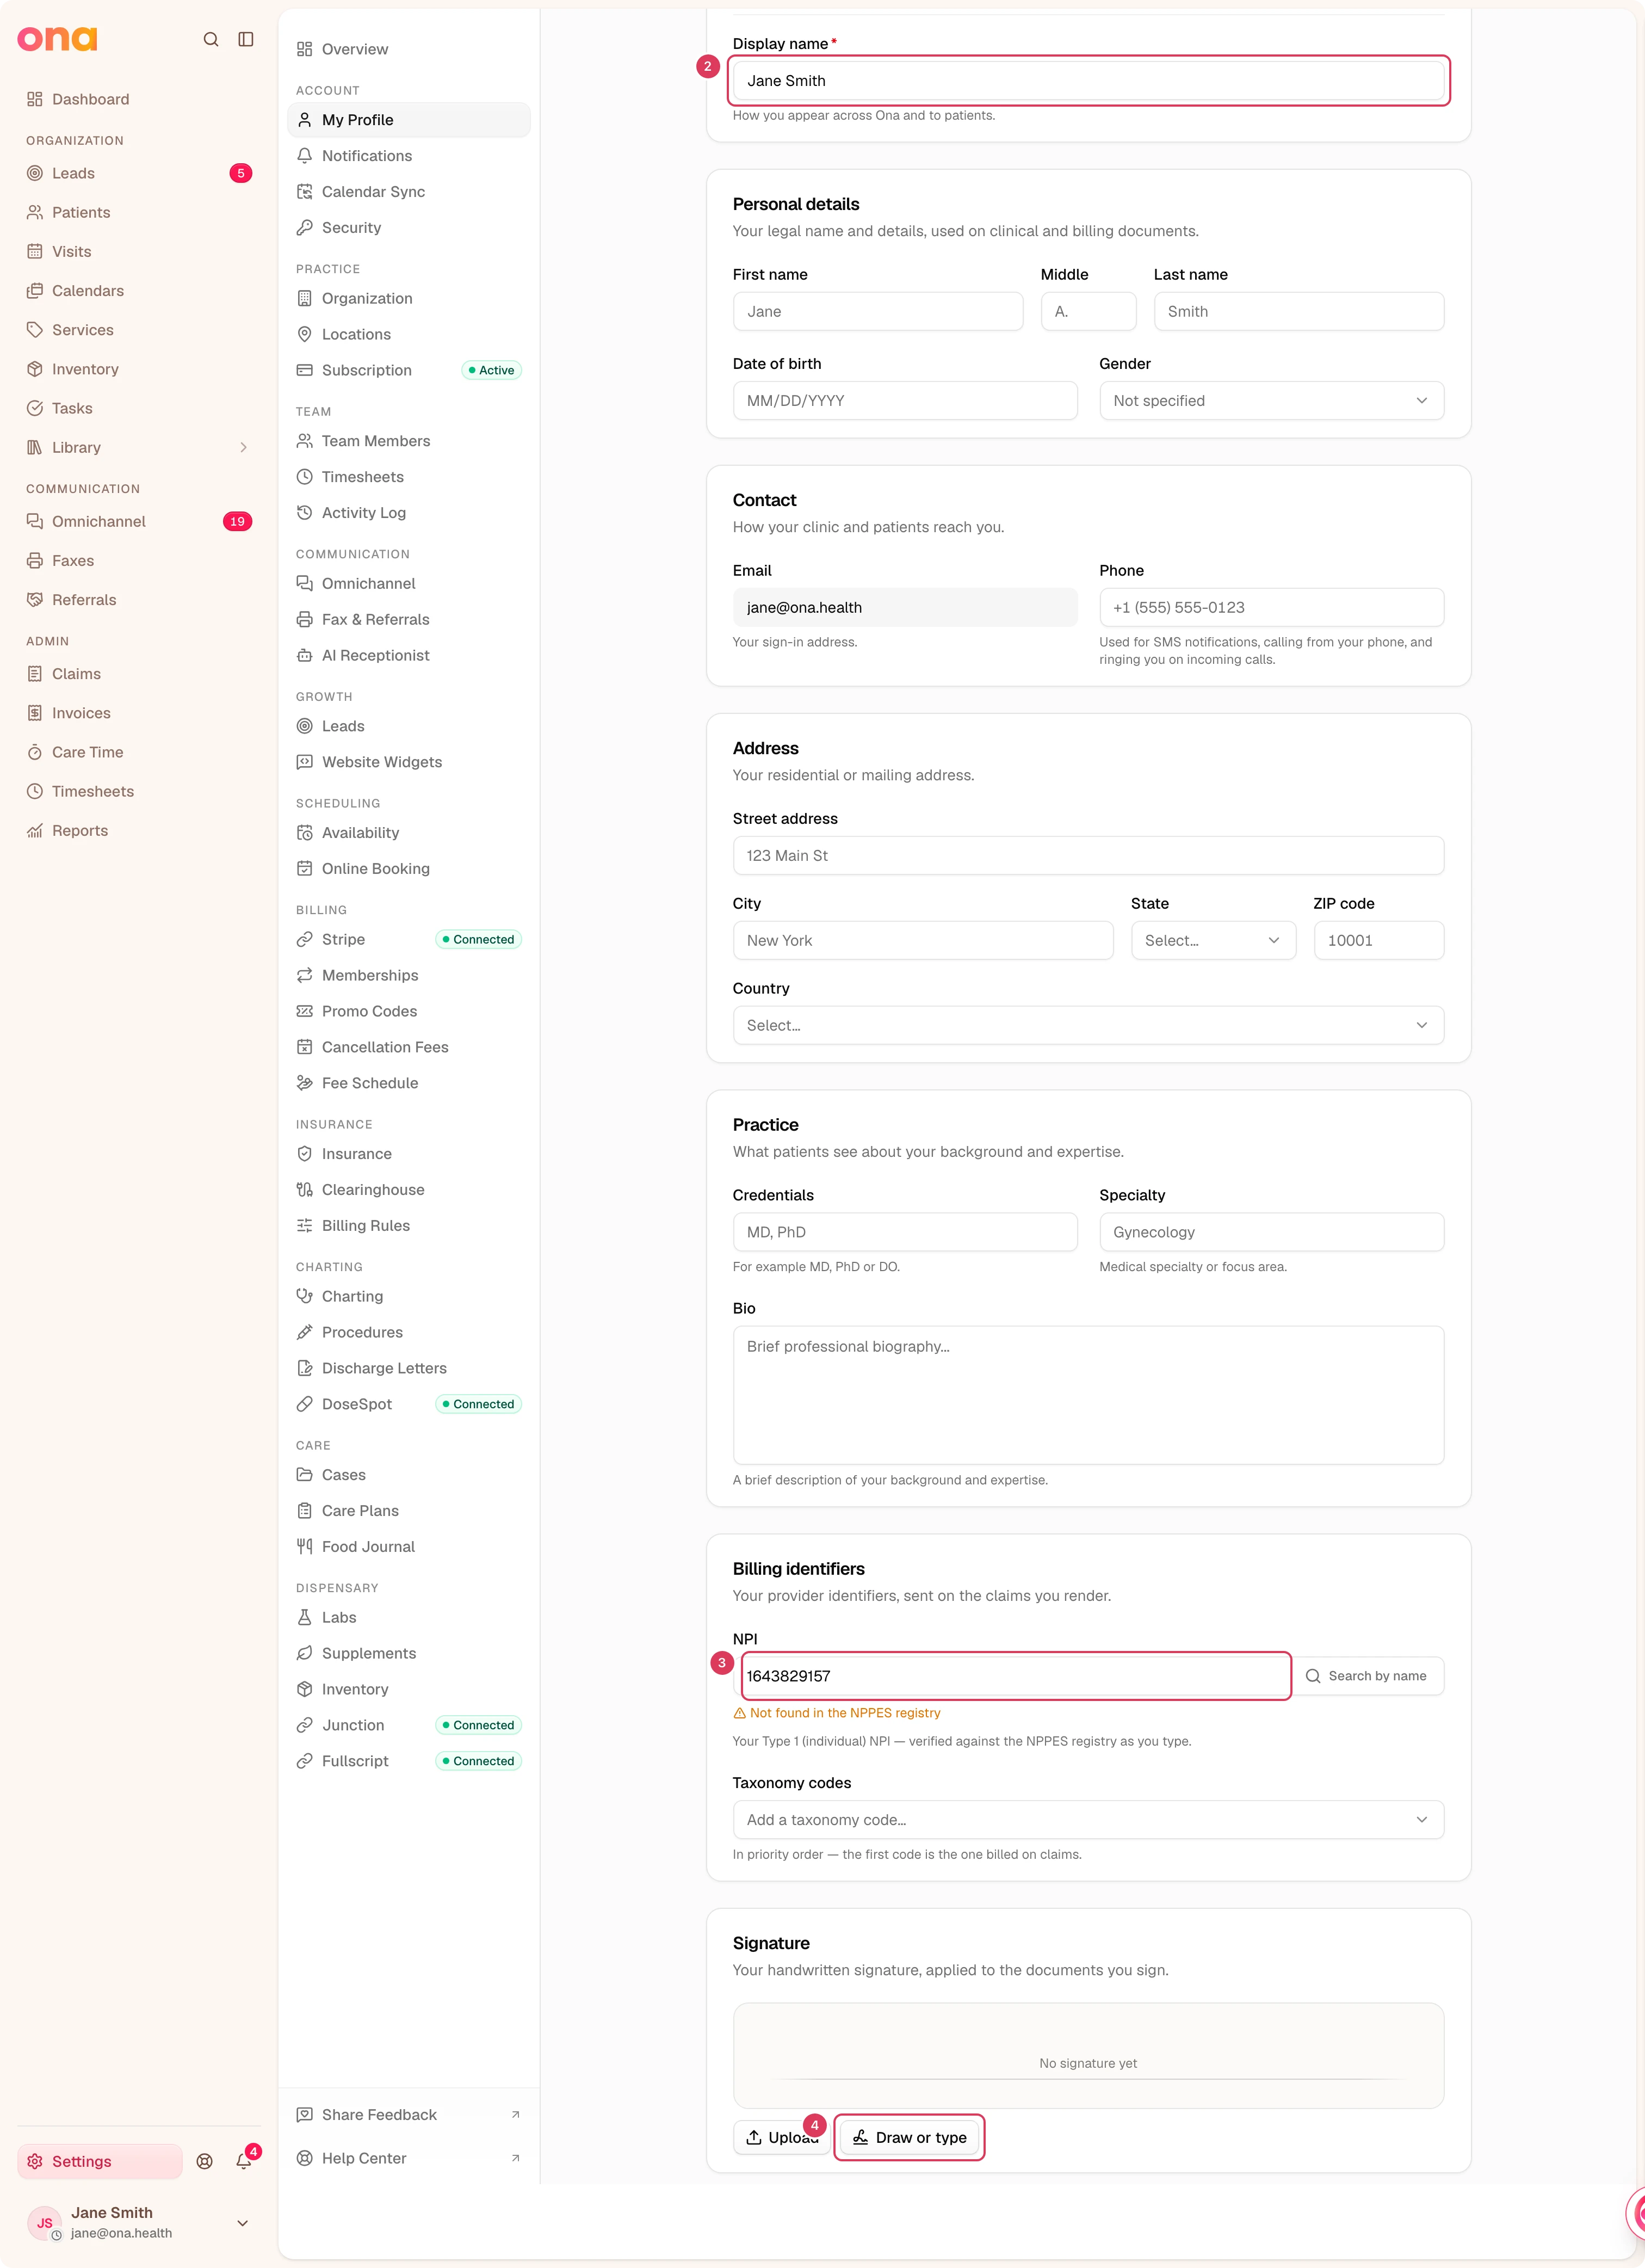Click the Food Journal utensils icon

(x=305, y=1546)
